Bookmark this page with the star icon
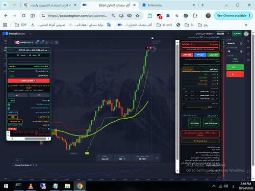Image resolution: width=255 pixels, height=191 pixels. [137, 16]
